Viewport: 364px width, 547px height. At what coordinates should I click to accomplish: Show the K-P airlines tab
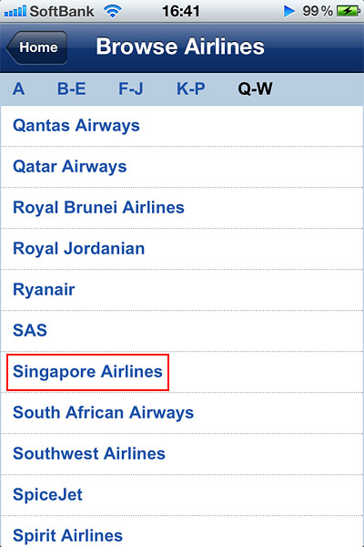191,89
